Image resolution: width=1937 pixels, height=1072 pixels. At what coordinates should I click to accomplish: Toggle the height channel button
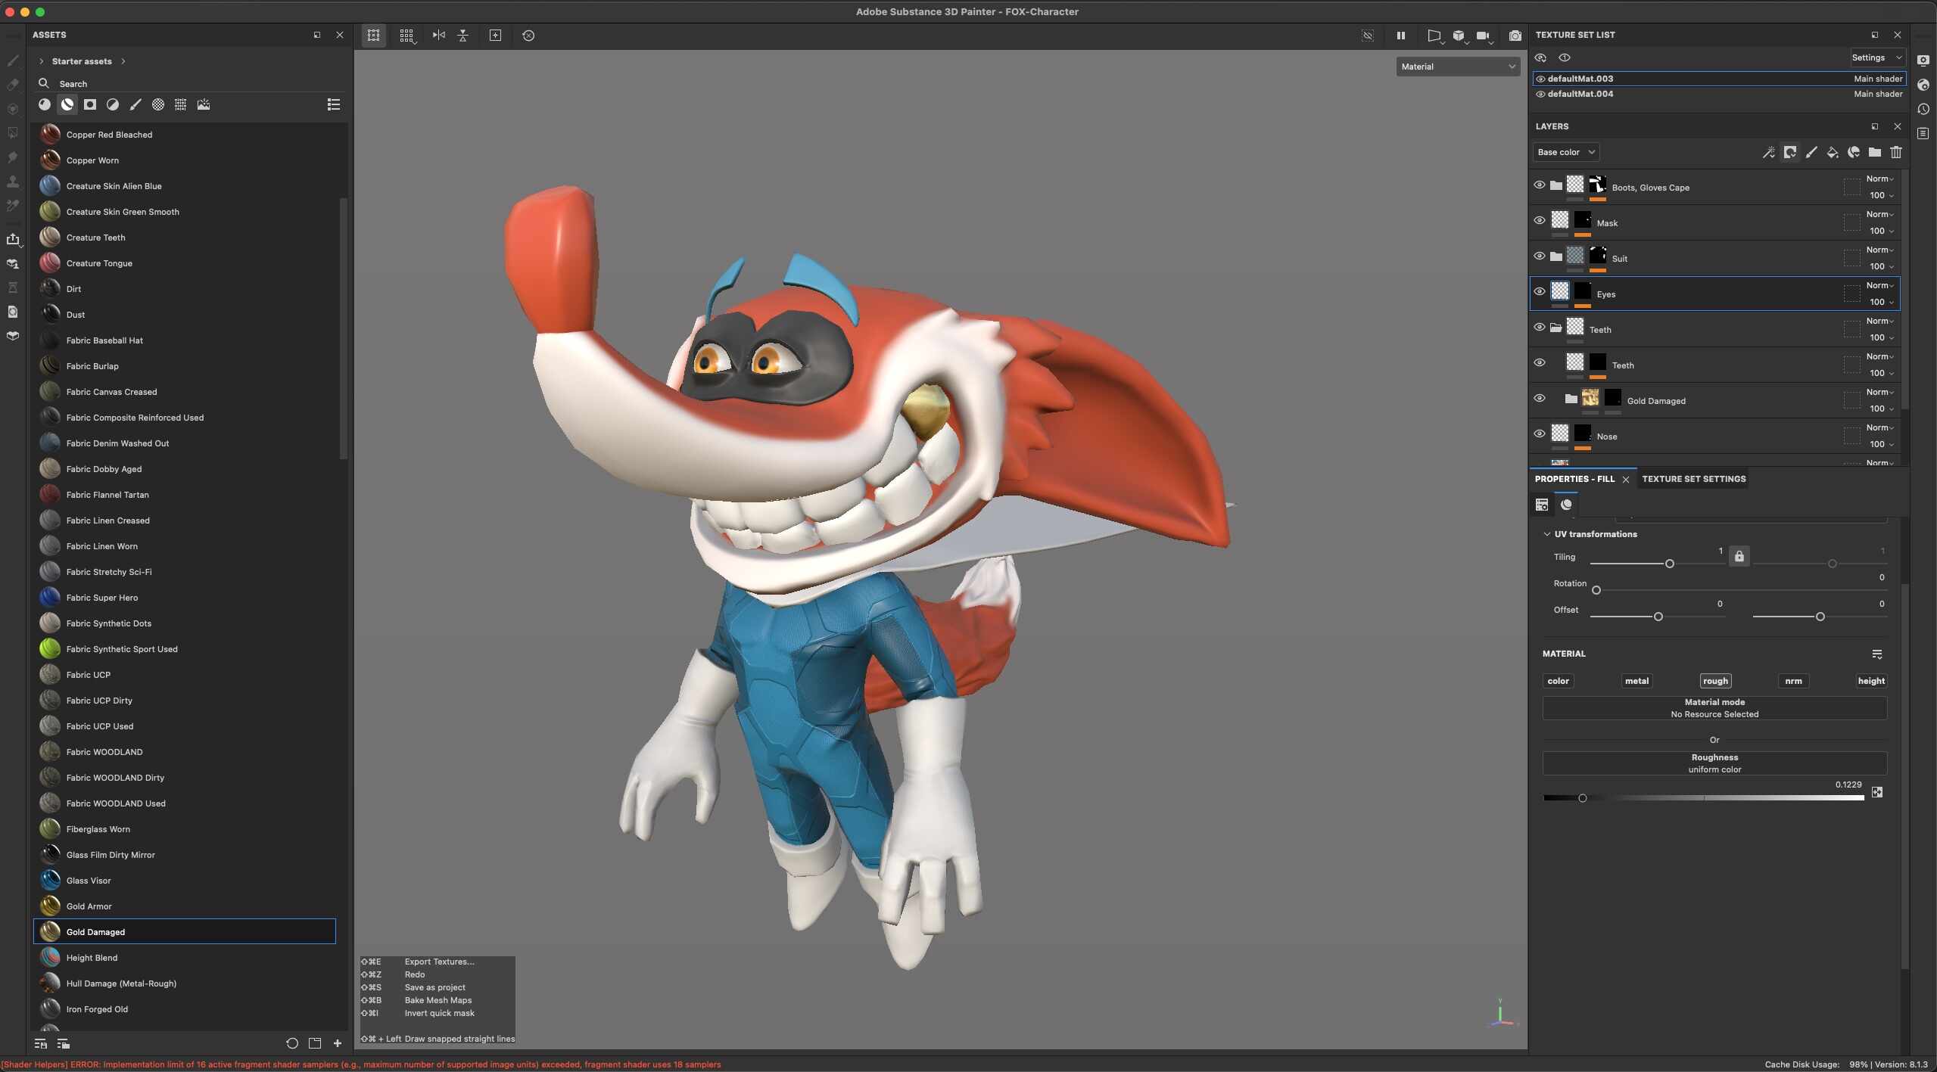click(x=1871, y=681)
